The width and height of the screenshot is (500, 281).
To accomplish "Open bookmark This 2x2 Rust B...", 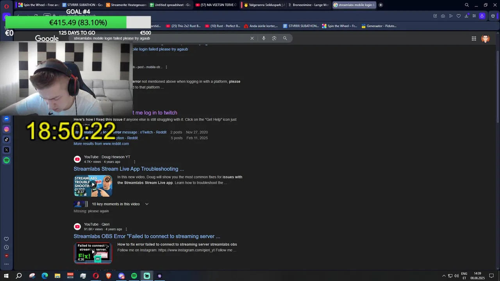I will coord(183,26).
